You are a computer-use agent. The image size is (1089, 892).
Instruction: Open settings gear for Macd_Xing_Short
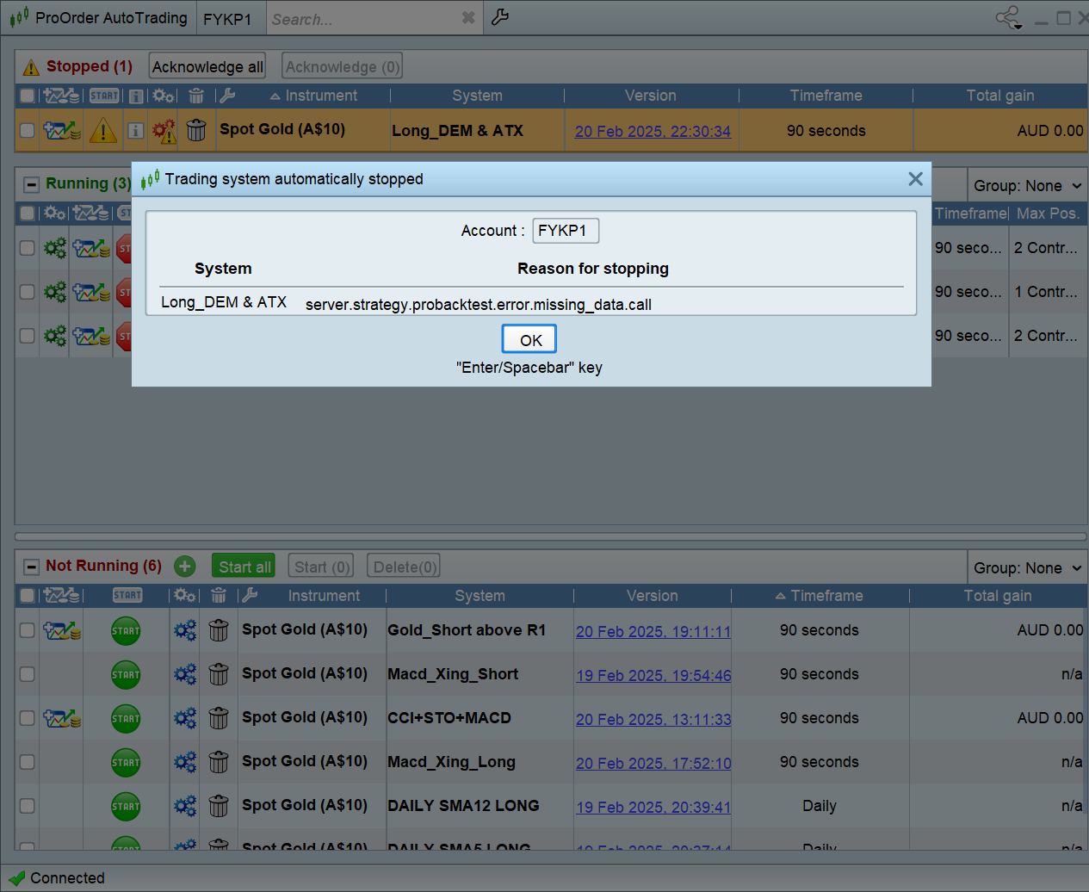click(x=185, y=675)
